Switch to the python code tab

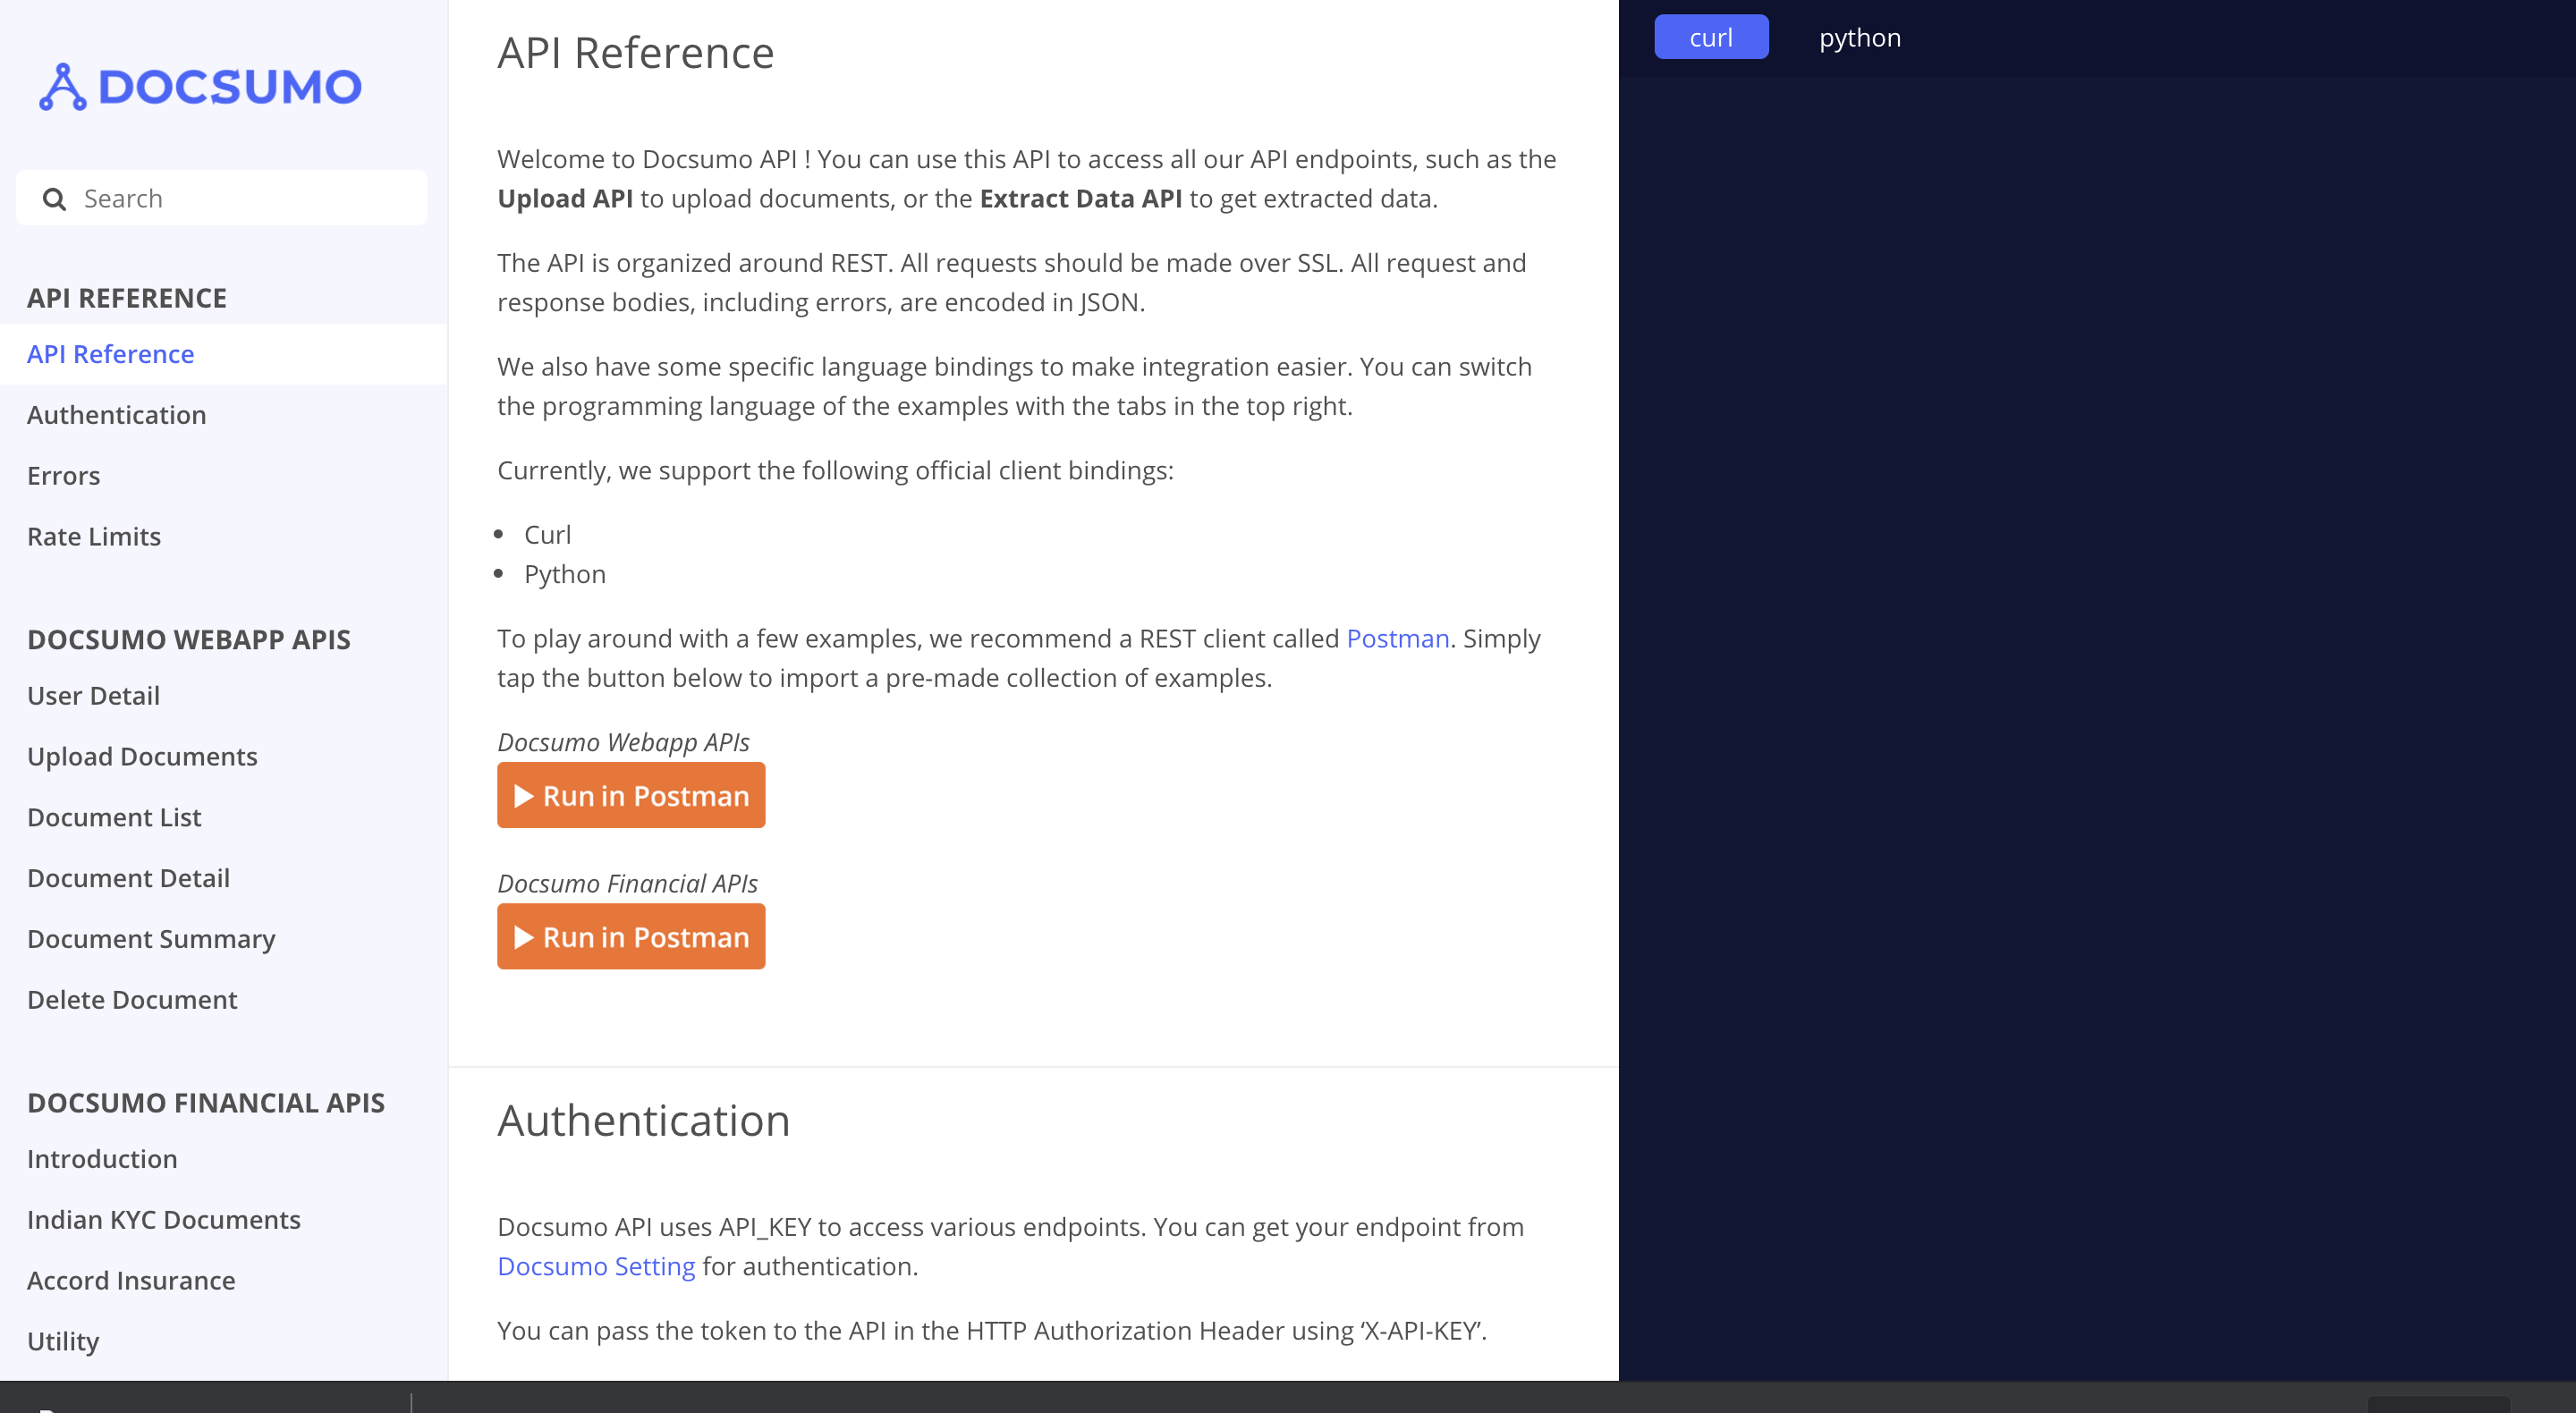coord(1859,38)
